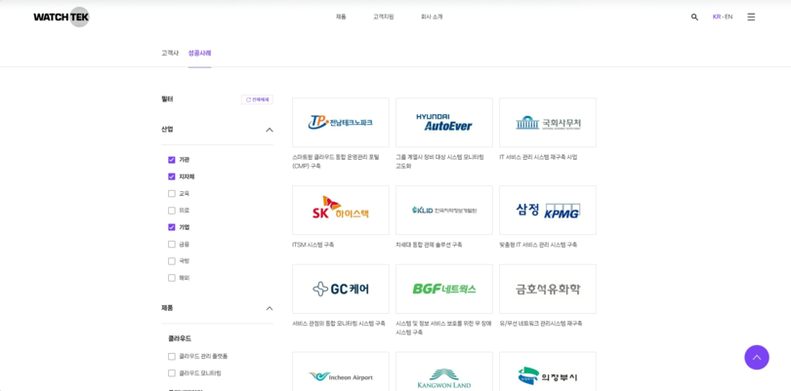Image resolution: width=791 pixels, height=391 pixels.
Task: Open the Kangwon Land case card
Action: click(x=444, y=371)
